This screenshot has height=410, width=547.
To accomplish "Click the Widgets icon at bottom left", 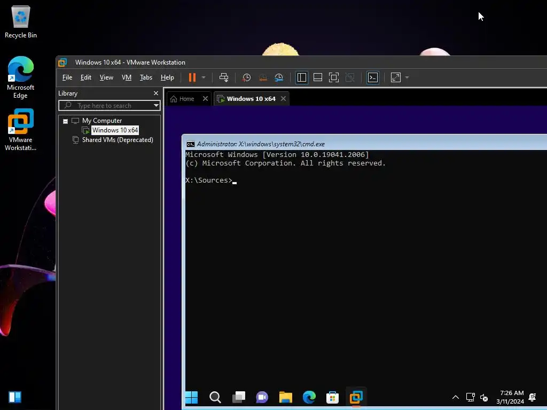I will [x=15, y=397].
